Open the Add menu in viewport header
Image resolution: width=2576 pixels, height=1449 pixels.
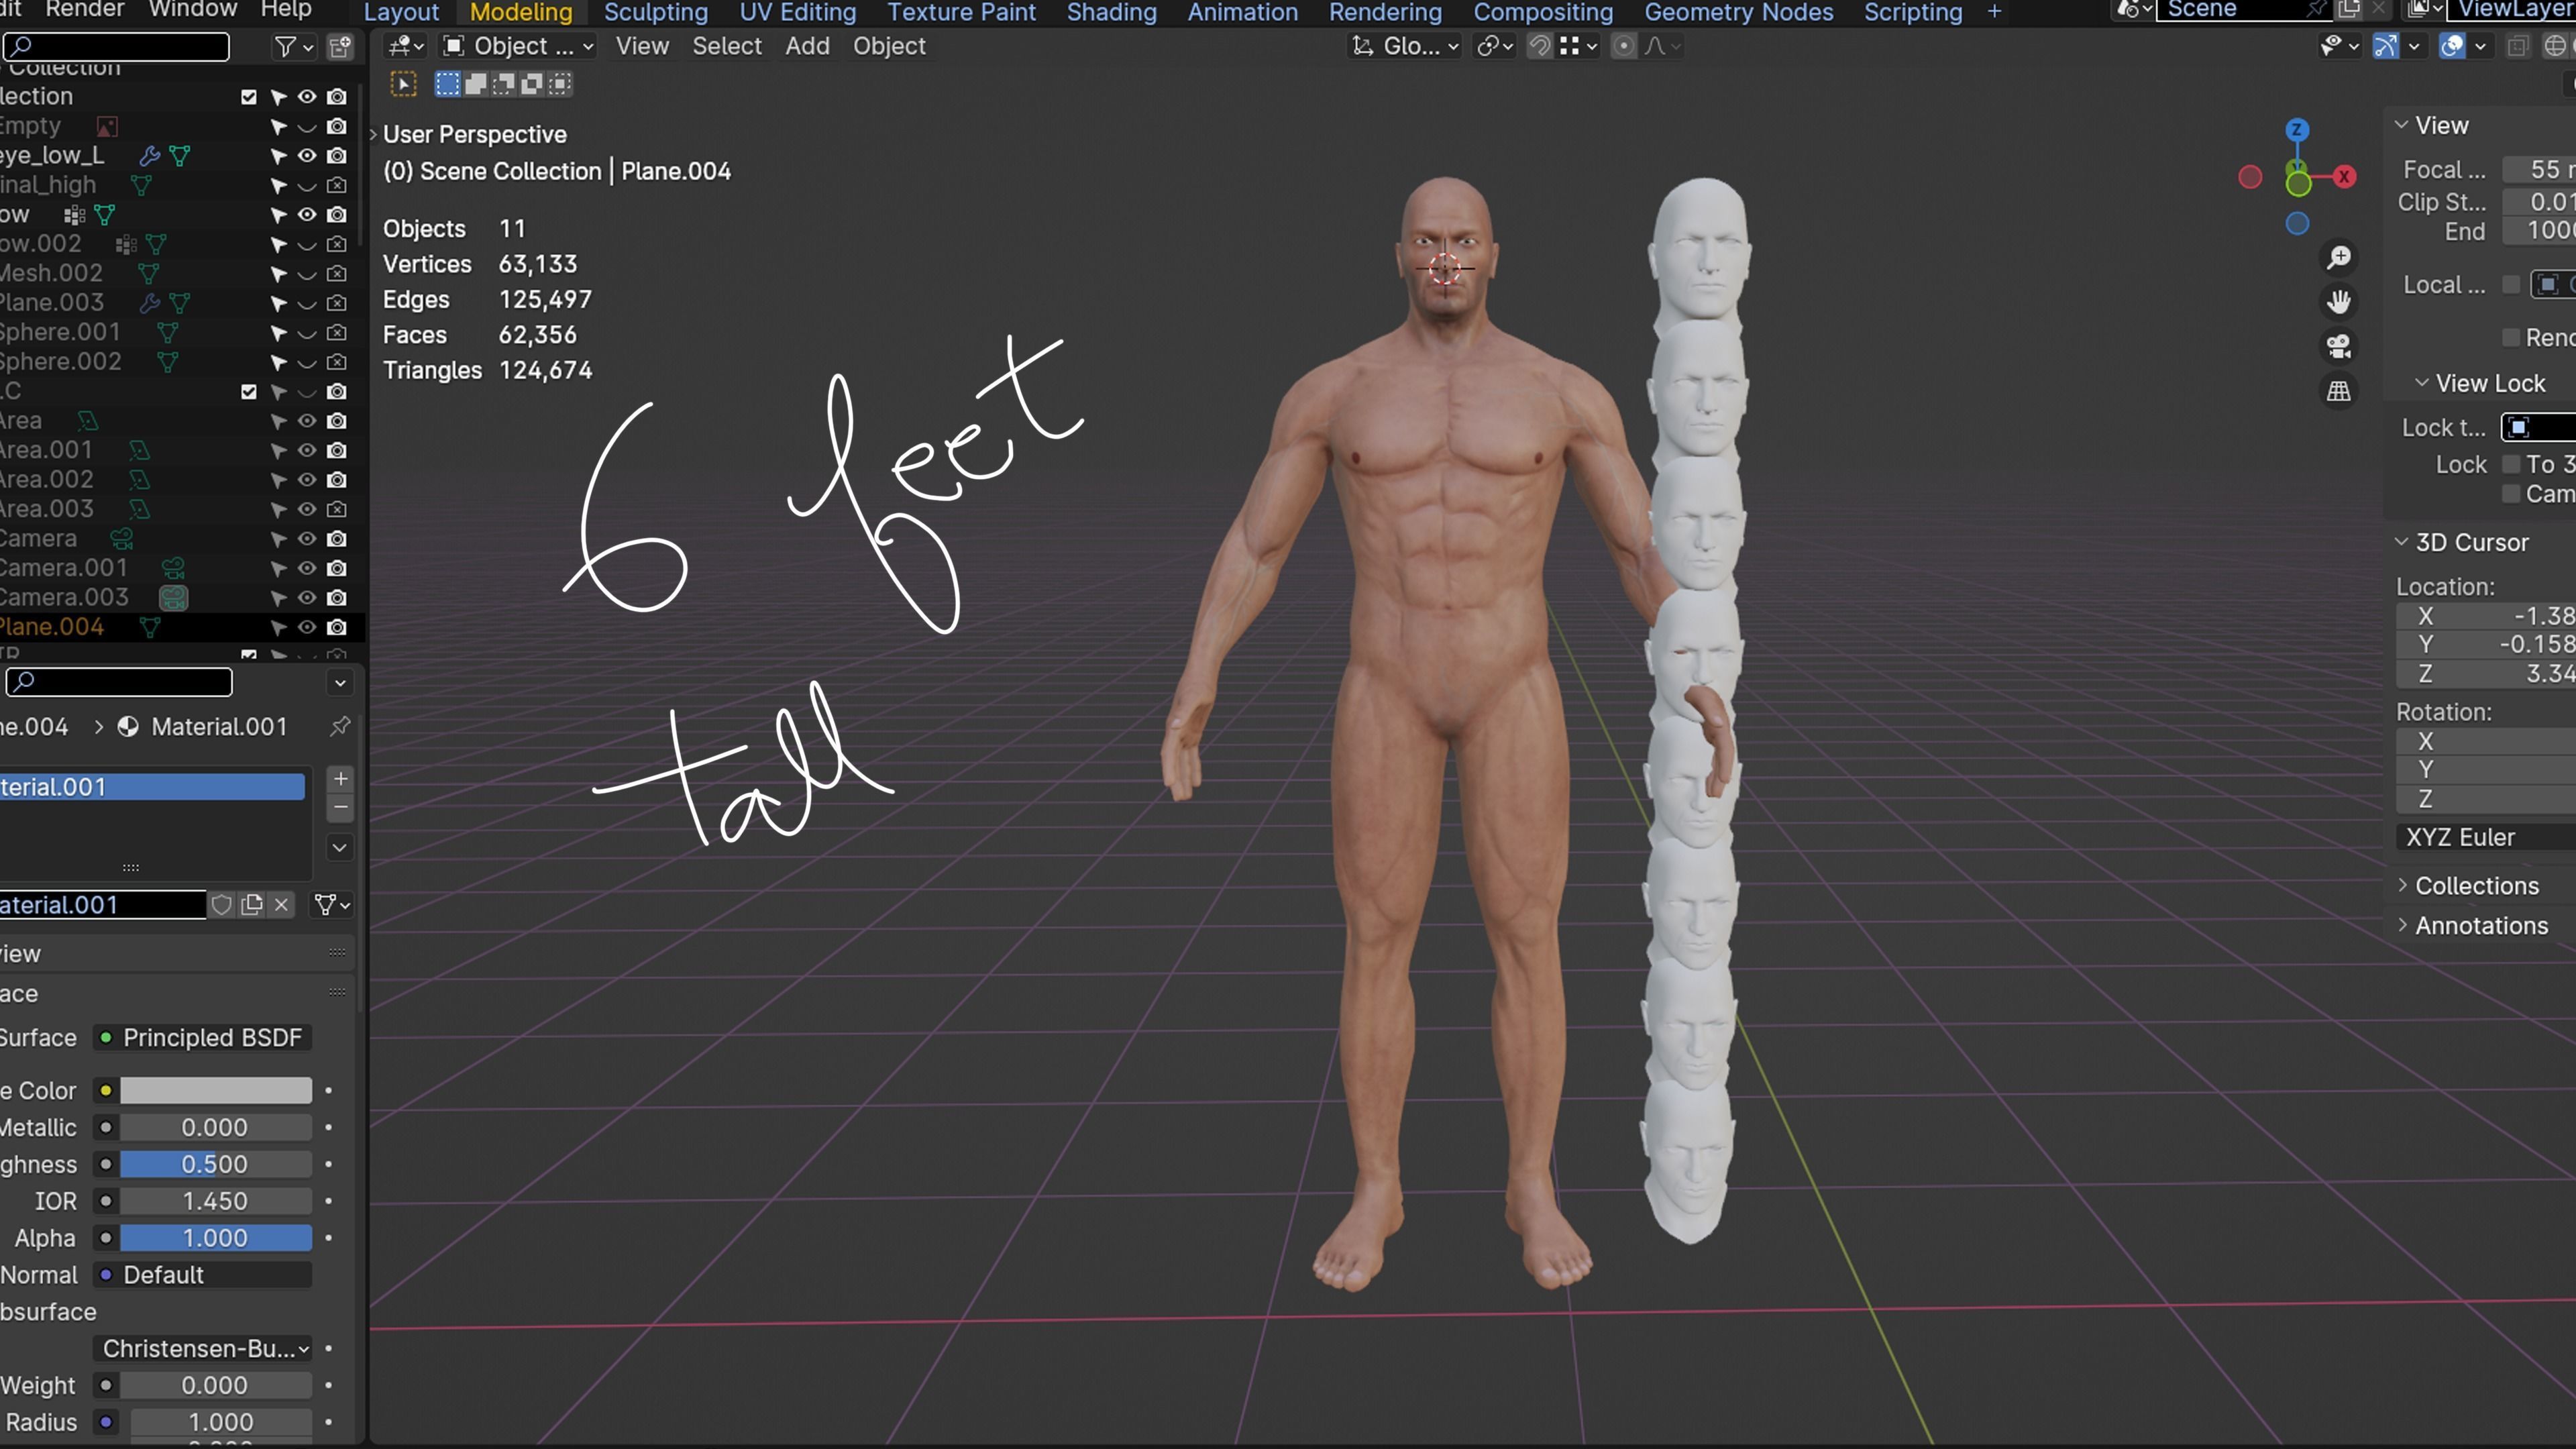pos(806,47)
